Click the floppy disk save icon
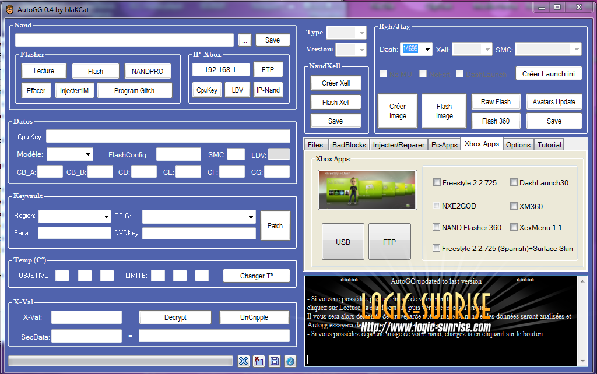597x374 pixels. (274, 361)
